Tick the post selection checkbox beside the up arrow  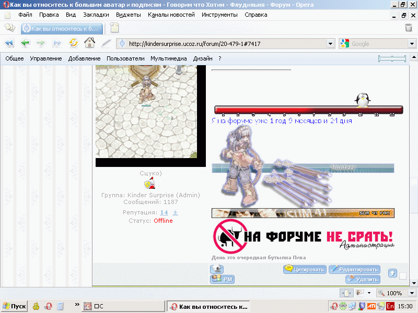coord(402,276)
